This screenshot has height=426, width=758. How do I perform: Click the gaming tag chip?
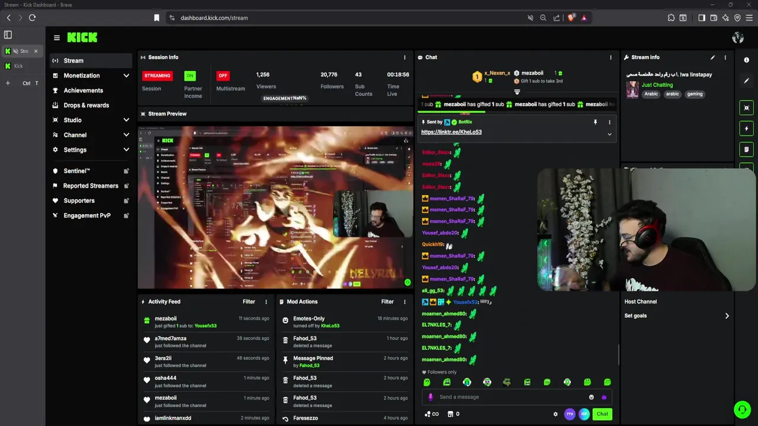(x=695, y=94)
